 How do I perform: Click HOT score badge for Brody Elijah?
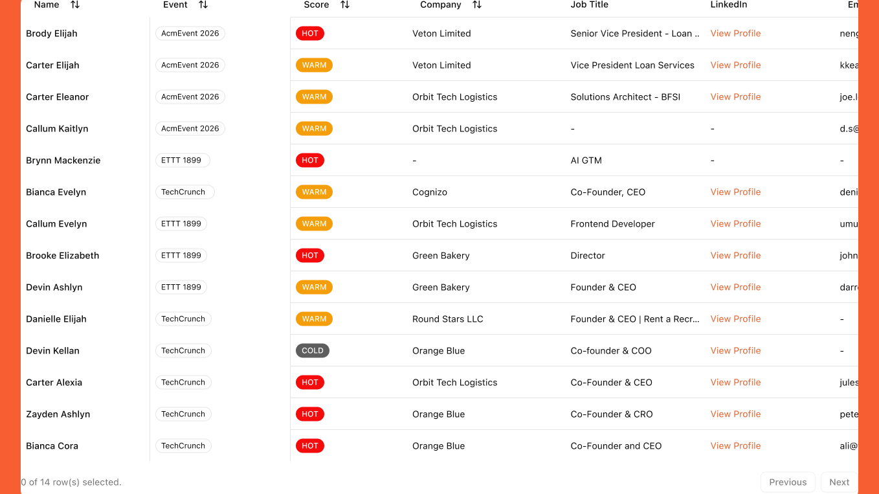(x=310, y=34)
